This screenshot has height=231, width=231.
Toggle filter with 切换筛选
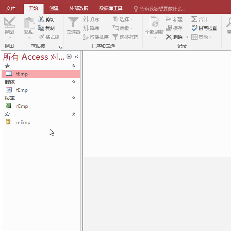click(x=126, y=37)
